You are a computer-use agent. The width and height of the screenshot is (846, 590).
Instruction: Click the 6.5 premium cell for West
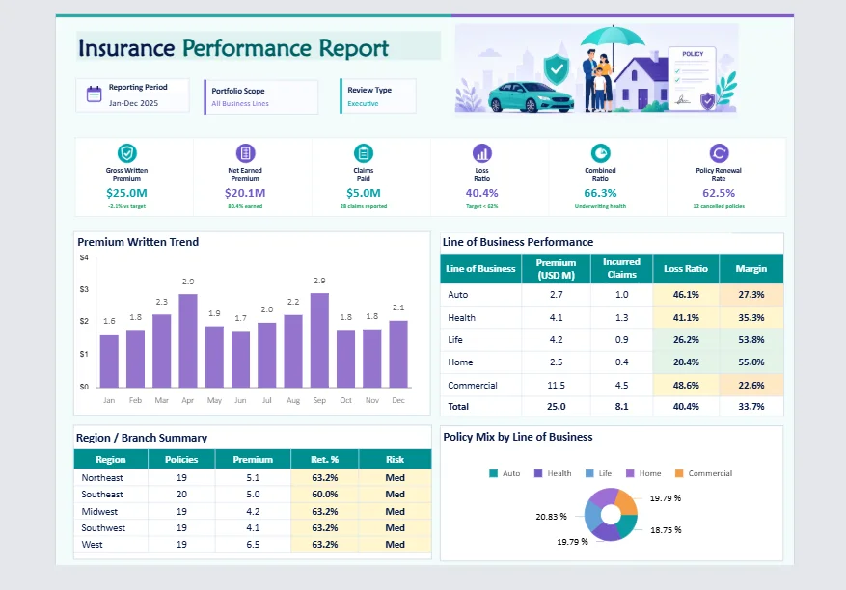coord(253,544)
